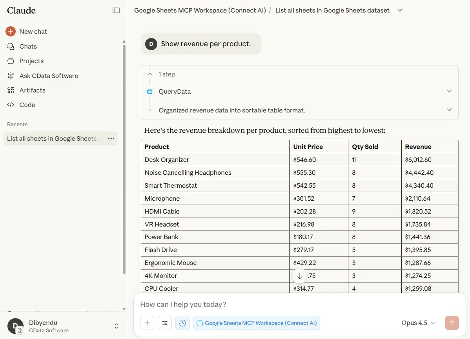The image size is (470, 339).
Task: Open the Projects section
Action: (x=31, y=61)
